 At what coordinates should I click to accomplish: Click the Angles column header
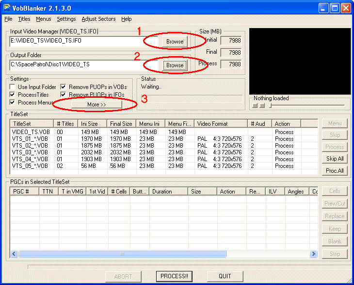click(x=297, y=192)
